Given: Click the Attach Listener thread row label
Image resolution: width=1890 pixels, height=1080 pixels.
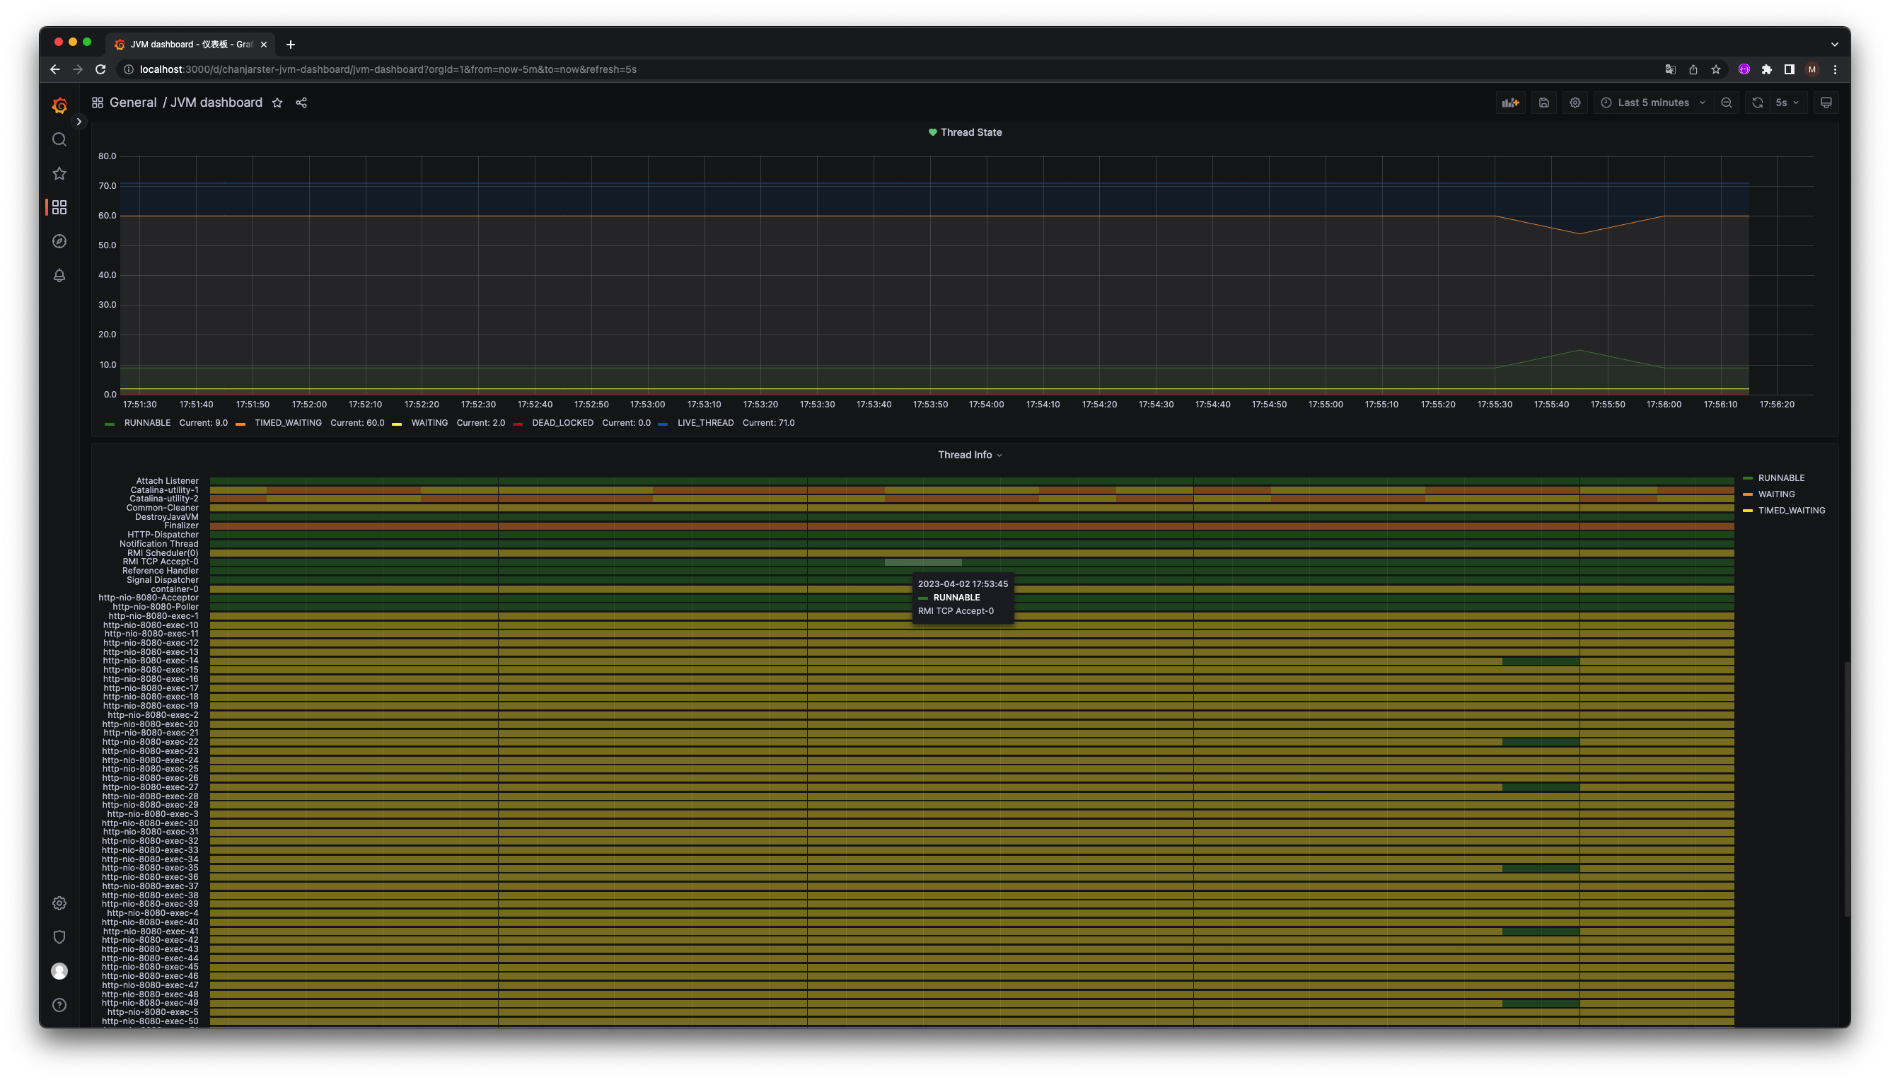Looking at the screenshot, I should coord(167,481).
